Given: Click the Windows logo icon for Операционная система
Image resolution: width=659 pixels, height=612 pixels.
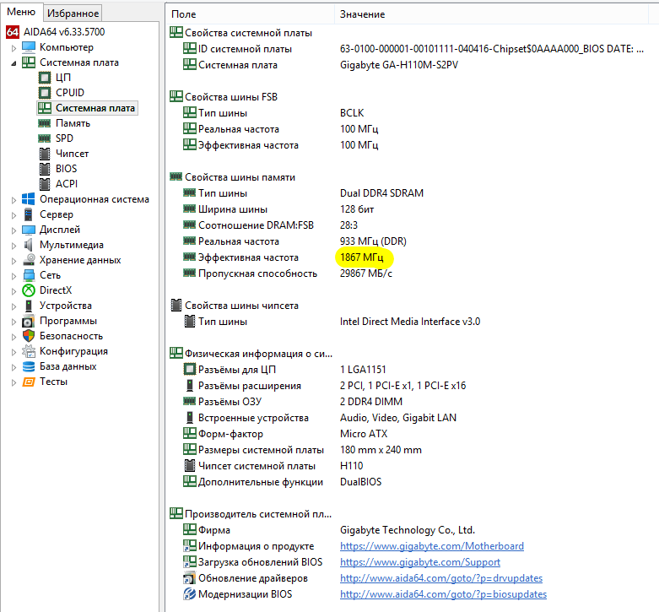Looking at the screenshot, I should point(30,199).
